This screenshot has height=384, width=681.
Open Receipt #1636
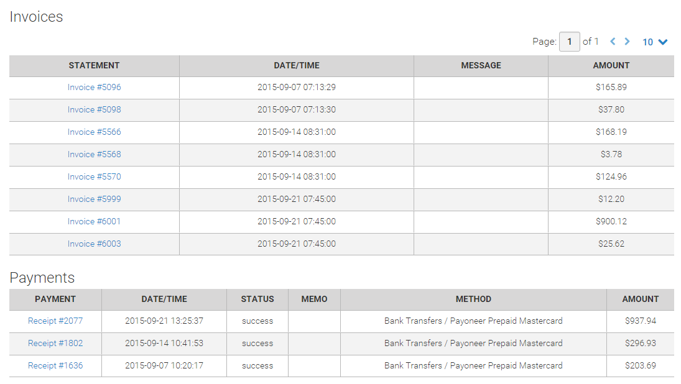[x=55, y=366]
